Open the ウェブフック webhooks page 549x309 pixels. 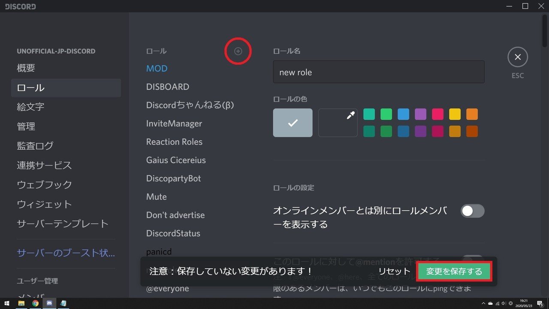tap(66, 185)
